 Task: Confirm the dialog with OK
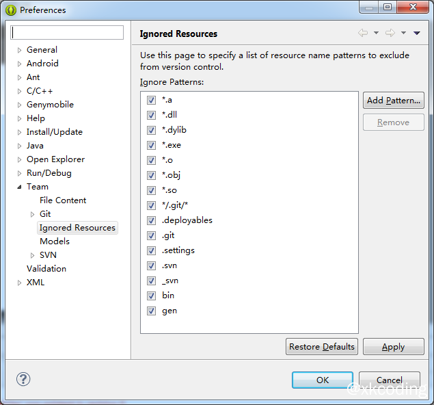click(322, 380)
